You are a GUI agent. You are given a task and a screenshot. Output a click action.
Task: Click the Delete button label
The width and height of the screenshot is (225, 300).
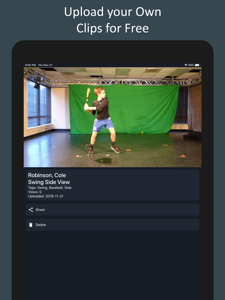point(41,225)
